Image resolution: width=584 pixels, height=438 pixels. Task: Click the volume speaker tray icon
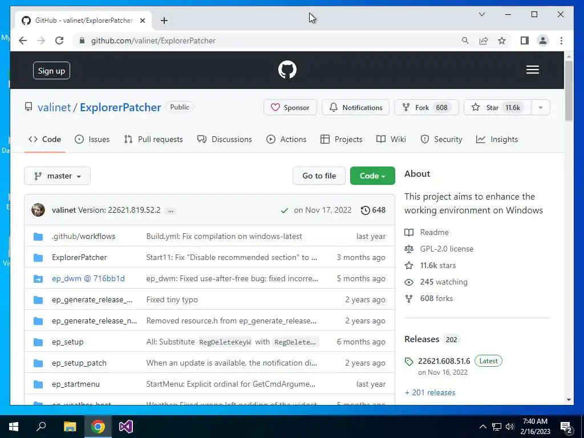tap(510, 427)
